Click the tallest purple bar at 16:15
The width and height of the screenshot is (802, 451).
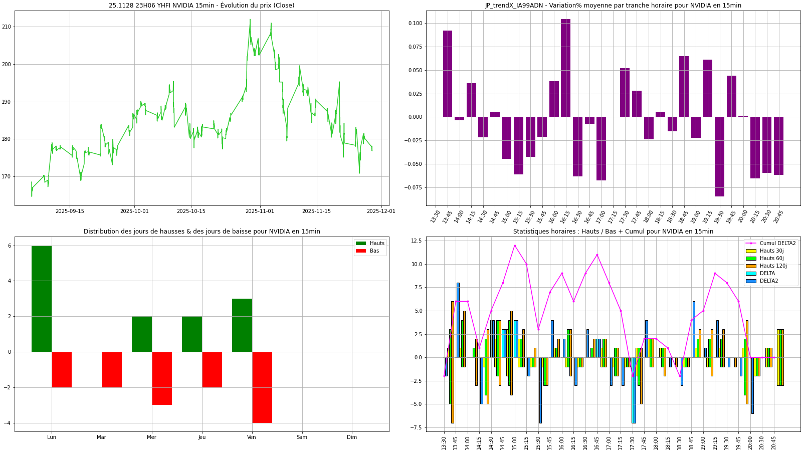[565, 68]
